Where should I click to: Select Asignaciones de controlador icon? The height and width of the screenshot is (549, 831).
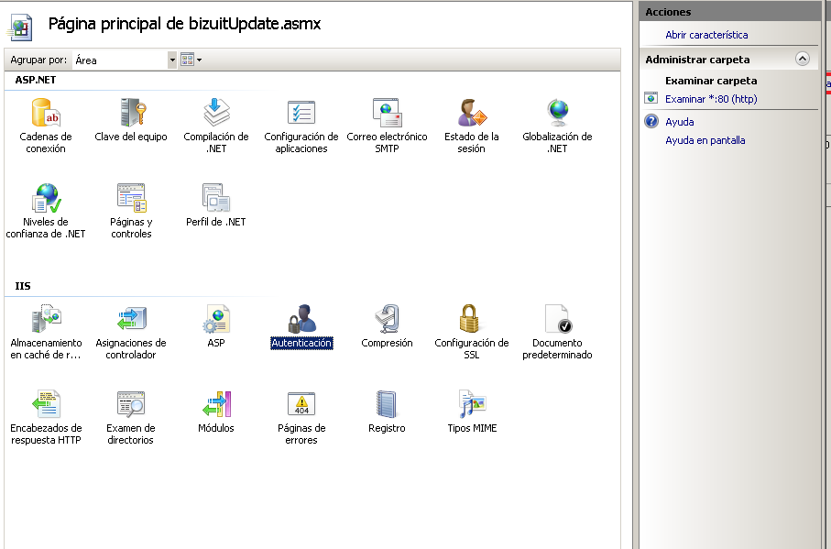(131, 318)
